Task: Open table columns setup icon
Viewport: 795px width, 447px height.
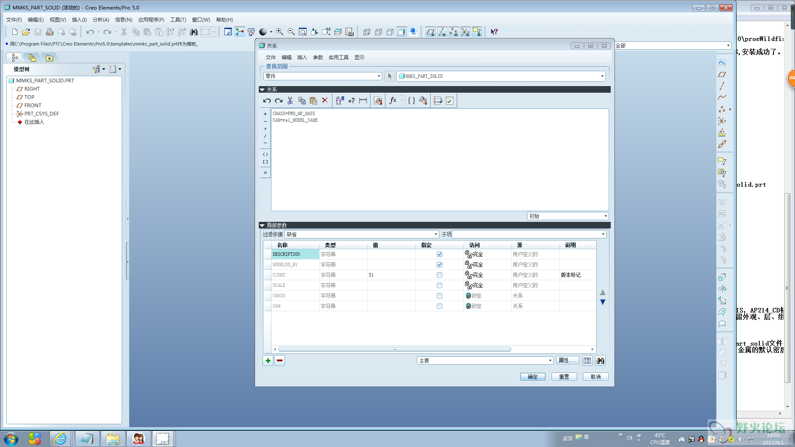Action: click(588, 360)
